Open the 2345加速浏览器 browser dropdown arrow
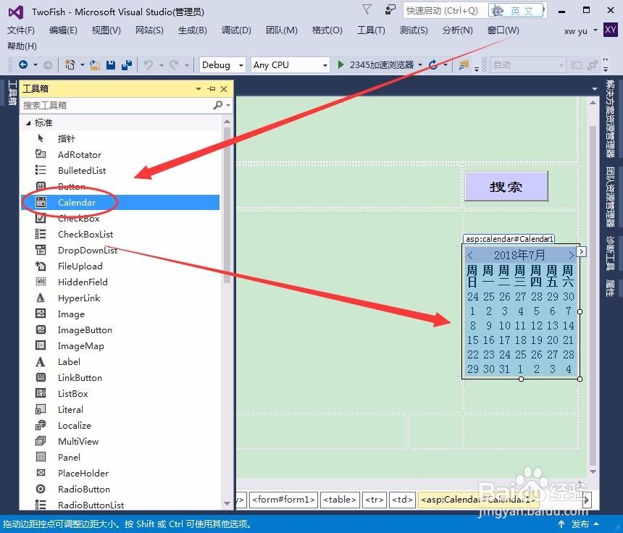This screenshot has height=533, width=623. [x=420, y=64]
